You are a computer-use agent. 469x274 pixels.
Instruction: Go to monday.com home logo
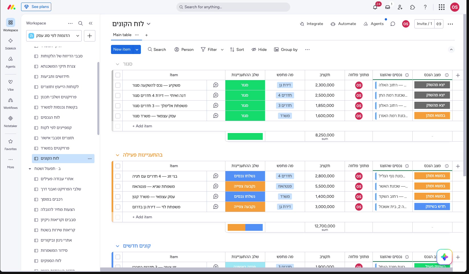[11, 7]
